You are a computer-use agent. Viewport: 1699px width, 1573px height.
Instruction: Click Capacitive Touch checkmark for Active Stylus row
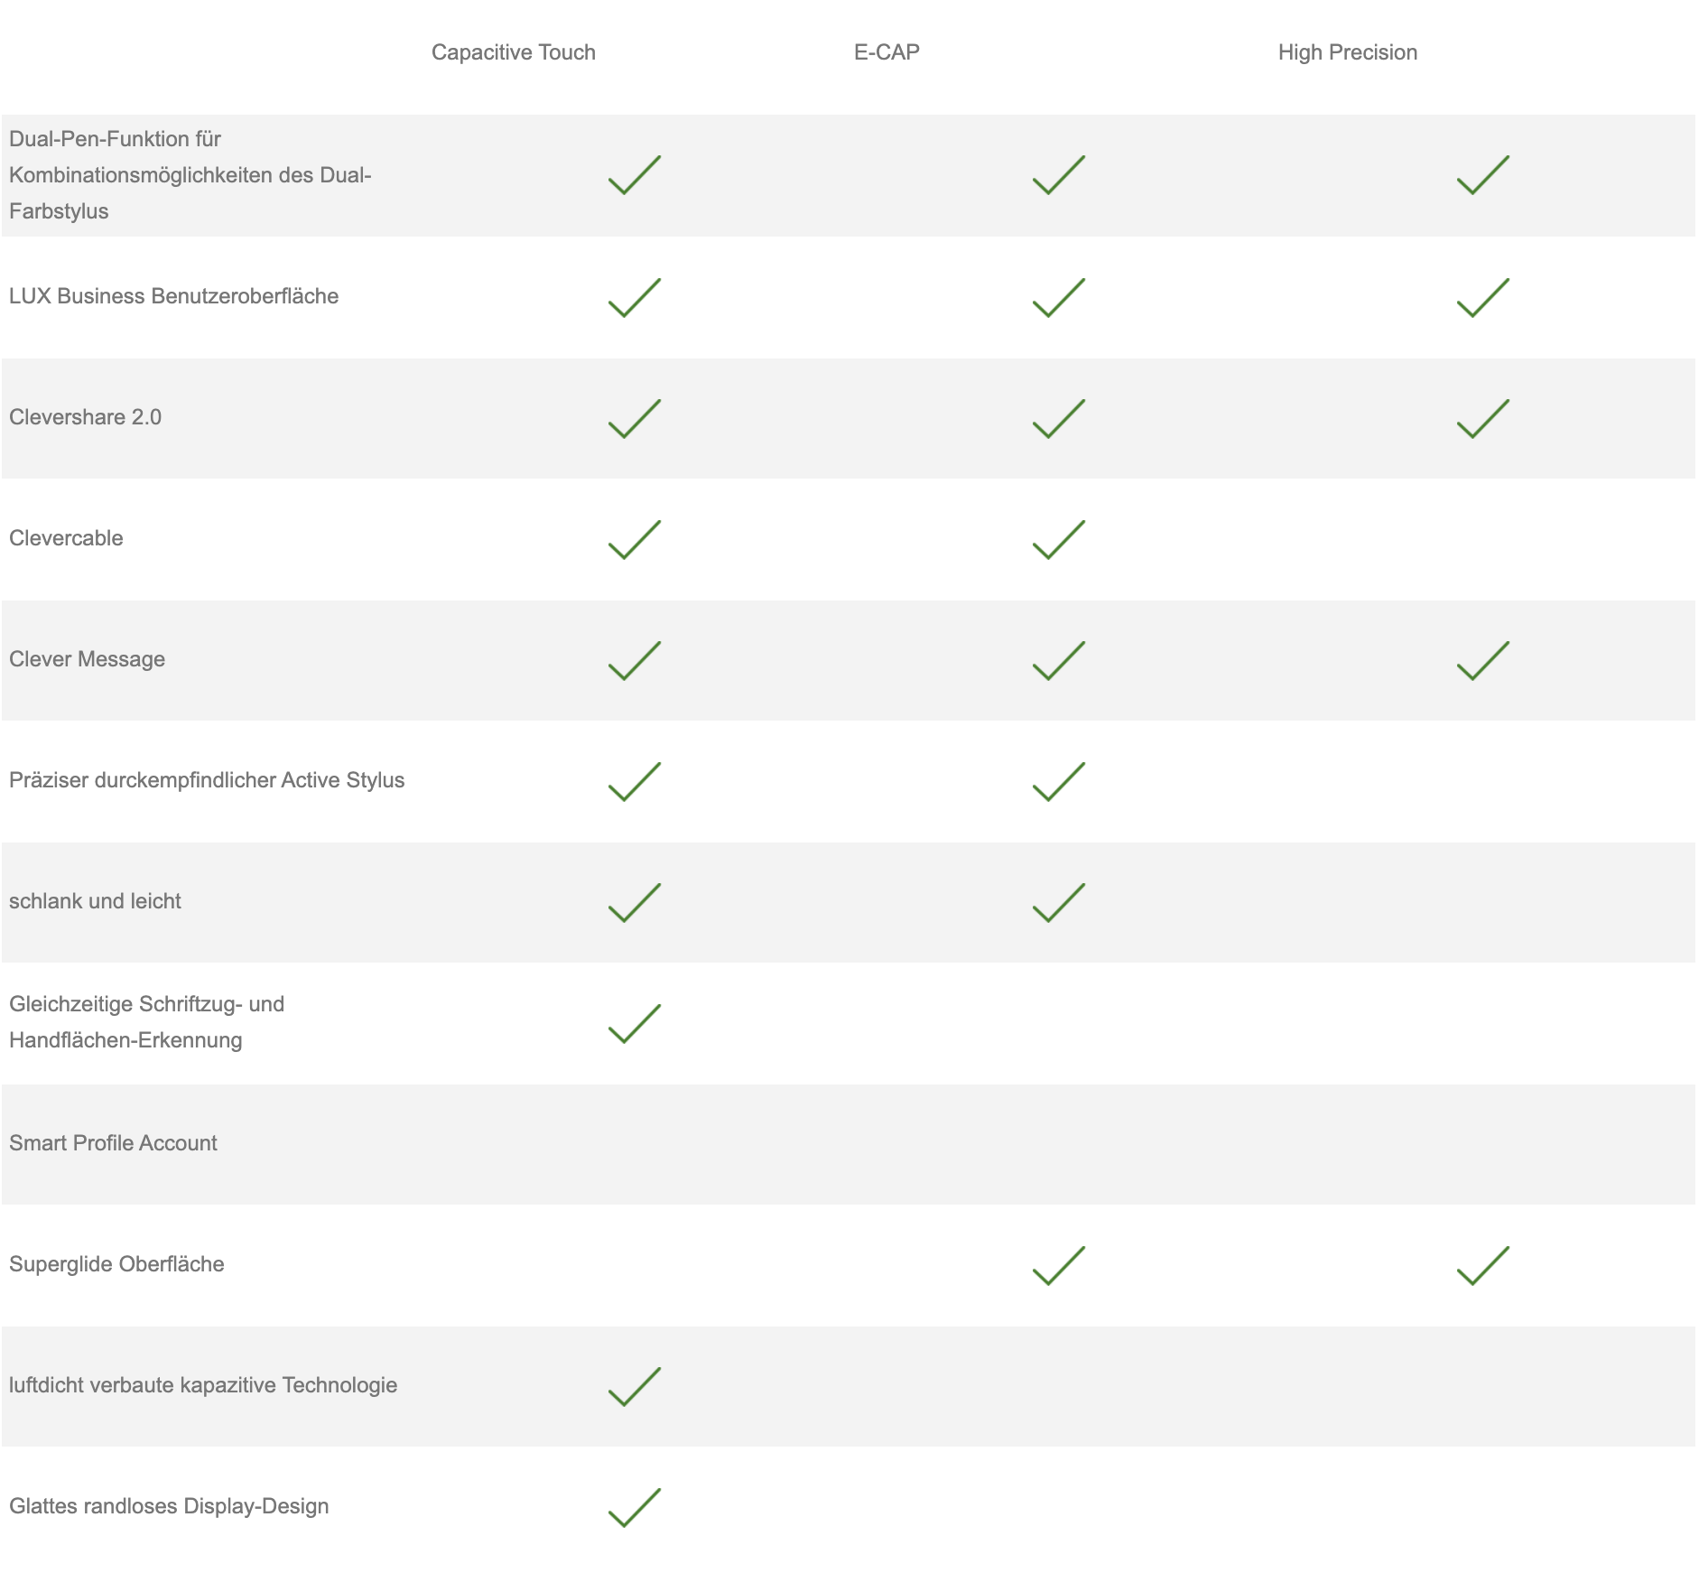coord(635,782)
